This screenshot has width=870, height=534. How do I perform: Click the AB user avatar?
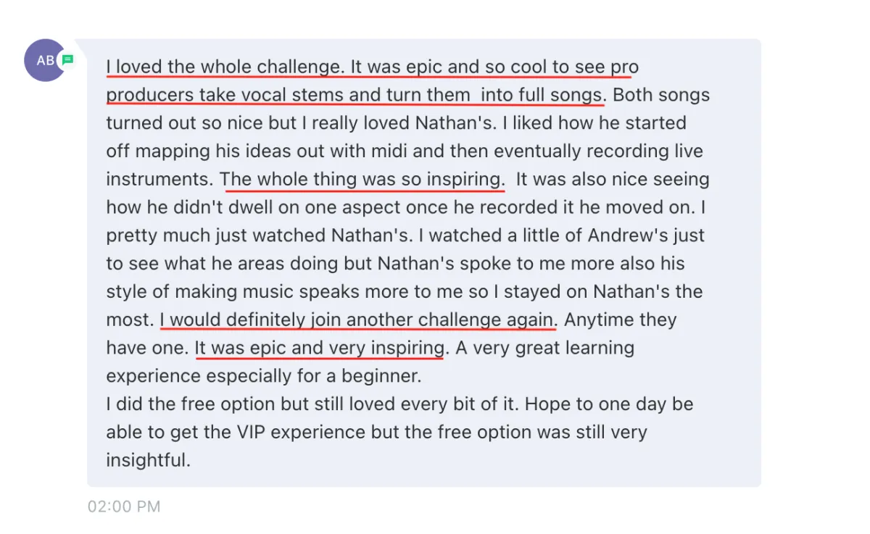coord(45,60)
